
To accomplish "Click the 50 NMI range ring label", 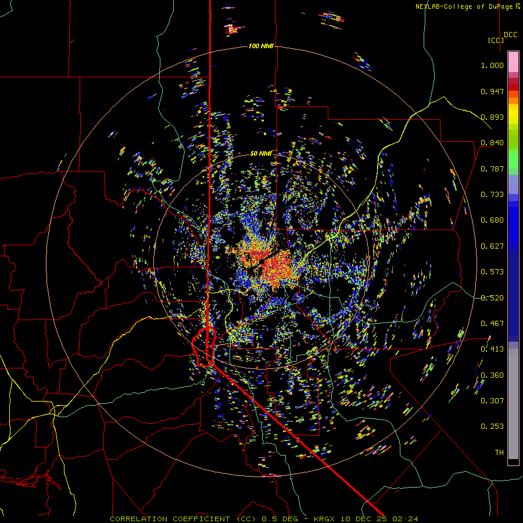I will (x=261, y=153).
